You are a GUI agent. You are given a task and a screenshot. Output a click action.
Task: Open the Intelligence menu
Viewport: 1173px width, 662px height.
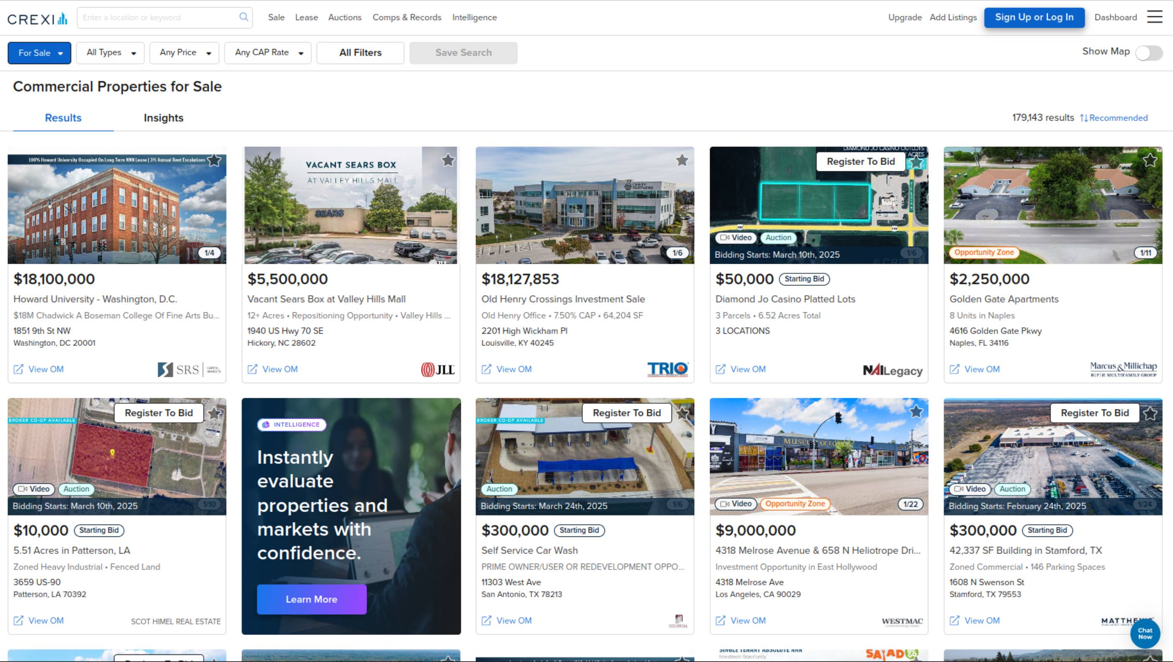(475, 17)
